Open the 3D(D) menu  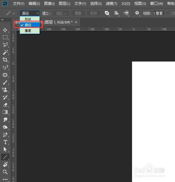(x=126, y=4)
